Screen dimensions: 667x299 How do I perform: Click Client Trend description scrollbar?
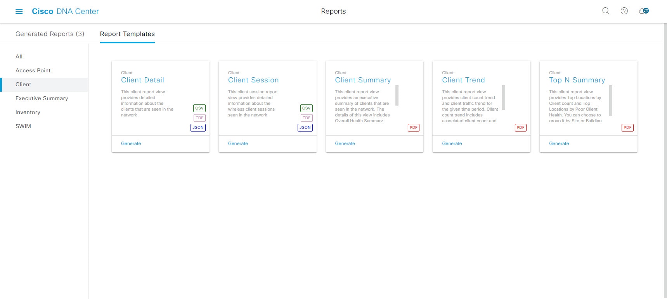(x=504, y=97)
